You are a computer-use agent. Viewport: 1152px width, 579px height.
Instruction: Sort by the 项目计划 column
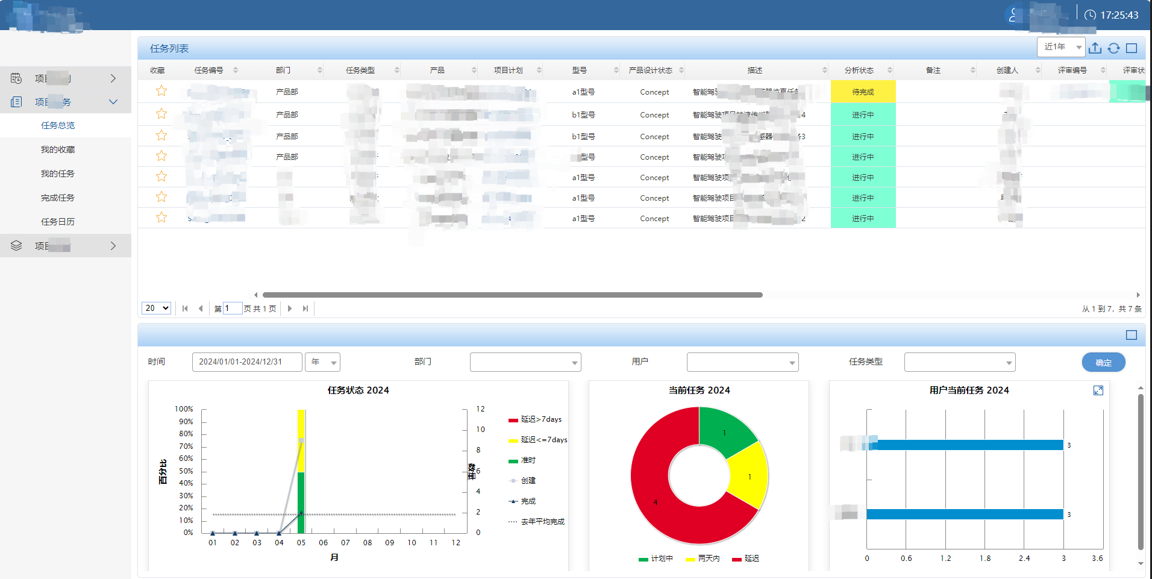539,70
